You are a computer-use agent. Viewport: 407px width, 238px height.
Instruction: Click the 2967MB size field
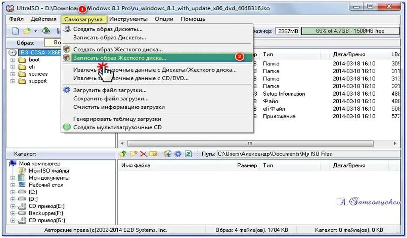[x=288, y=31]
